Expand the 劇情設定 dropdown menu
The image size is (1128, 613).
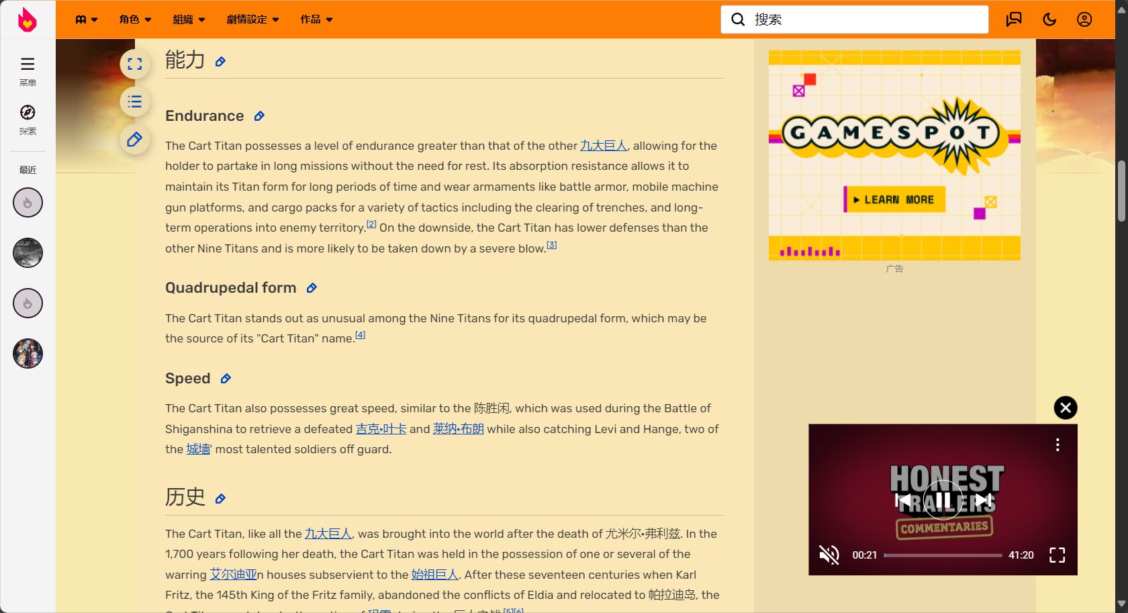click(252, 19)
